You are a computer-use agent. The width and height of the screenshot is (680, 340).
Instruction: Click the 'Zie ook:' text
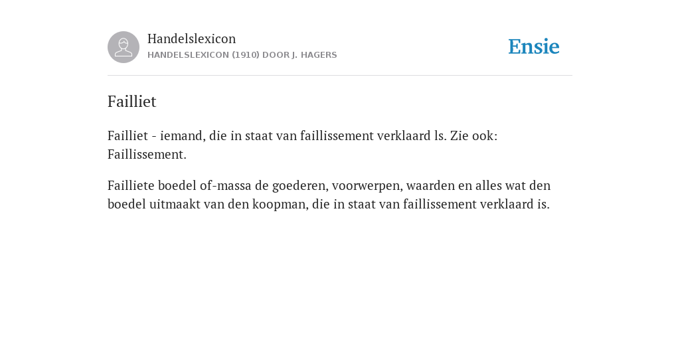(x=473, y=135)
